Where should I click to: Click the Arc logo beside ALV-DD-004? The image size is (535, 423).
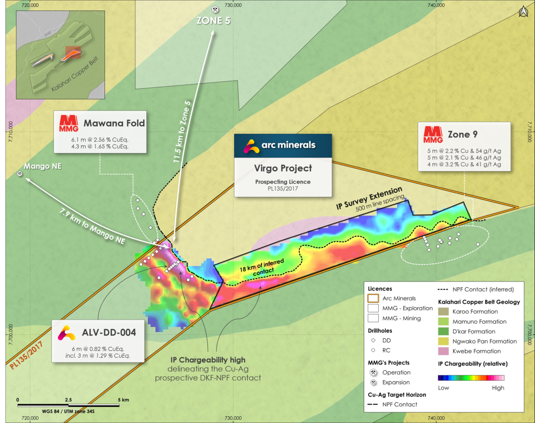[66, 333]
